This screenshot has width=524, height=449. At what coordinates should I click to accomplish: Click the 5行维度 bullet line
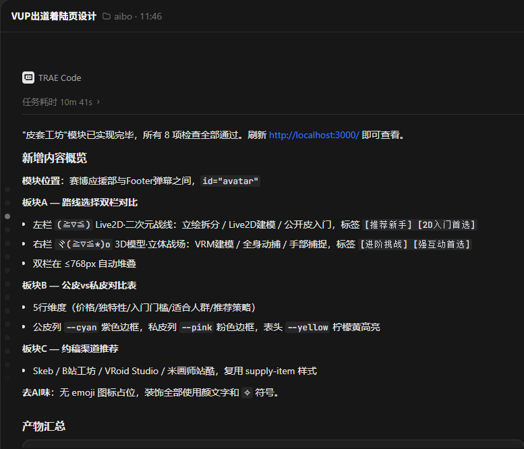(x=144, y=307)
